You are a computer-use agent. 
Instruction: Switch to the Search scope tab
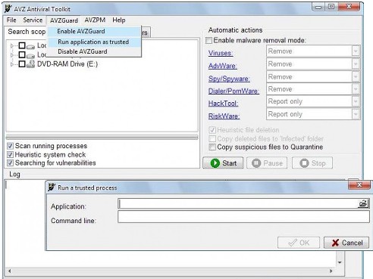27,32
